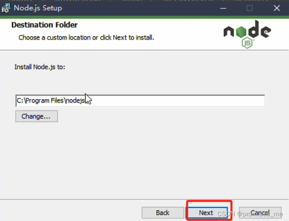Click the green strip below title bar
This screenshot has width=289, height=221.
coord(144,17)
